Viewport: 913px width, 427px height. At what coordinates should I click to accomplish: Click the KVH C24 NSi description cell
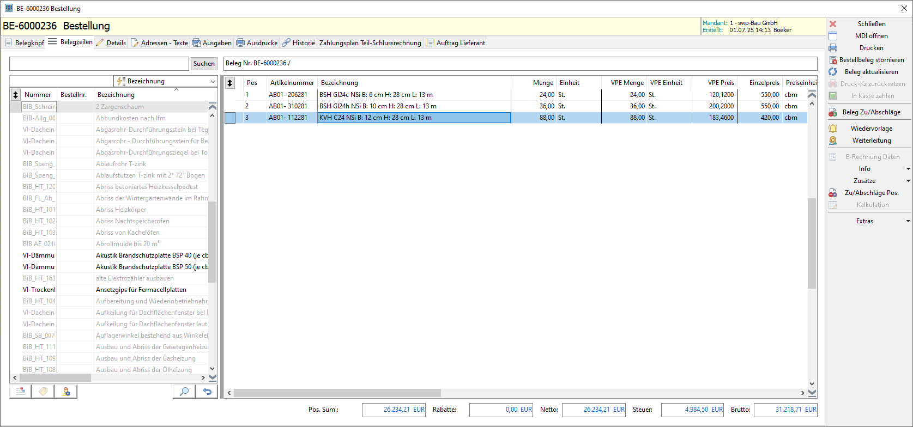coord(414,118)
